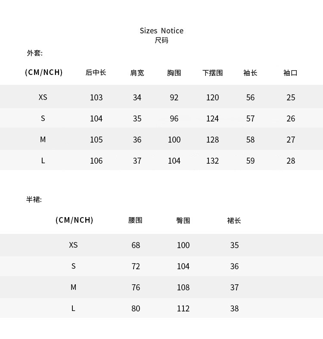Screen dimensions: 323x339
Task: Select coat size L hem value 132
Action: 212,161
